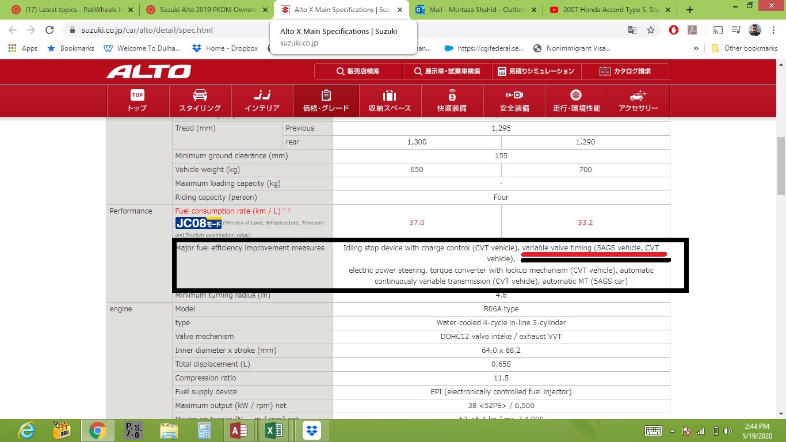This screenshot has width=786, height=442.
Task: Open 展示車・試乗車検索 search
Action: click(x=447, y=71)
